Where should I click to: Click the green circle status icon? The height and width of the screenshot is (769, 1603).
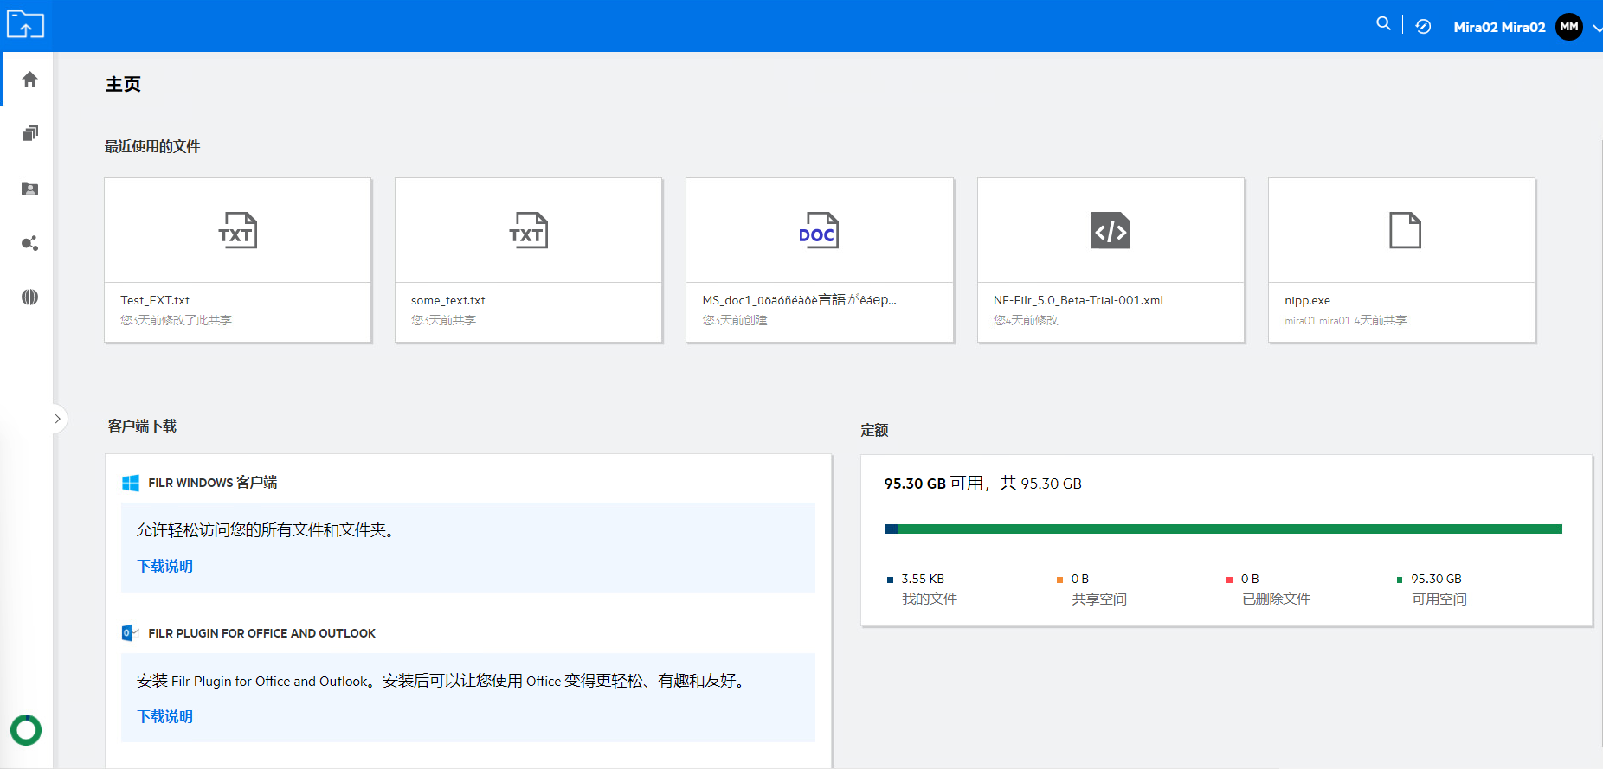26,730
